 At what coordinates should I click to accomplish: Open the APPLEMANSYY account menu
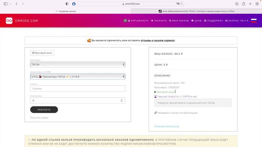(138, 21)
